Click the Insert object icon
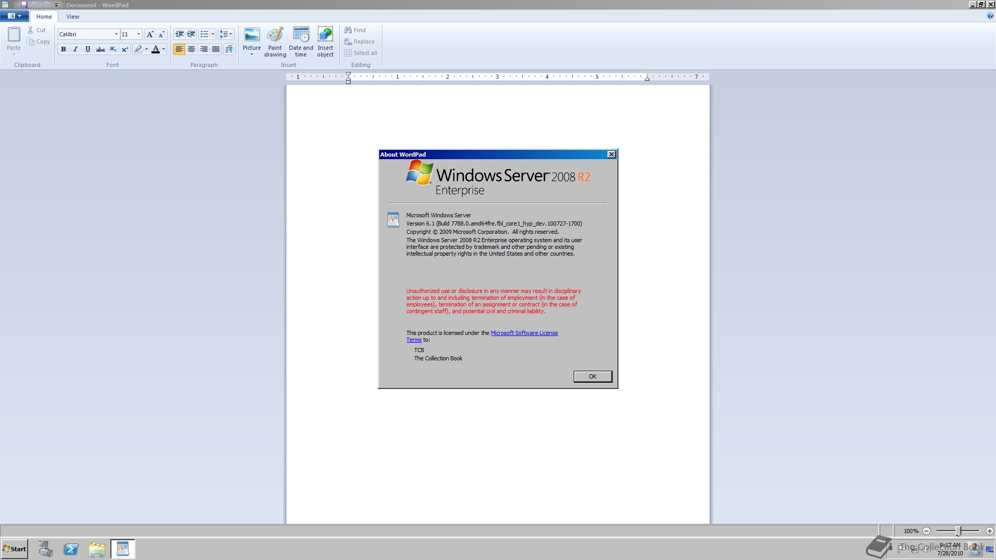Viewport: 996px width, 560px height. [x=325, y=35]
